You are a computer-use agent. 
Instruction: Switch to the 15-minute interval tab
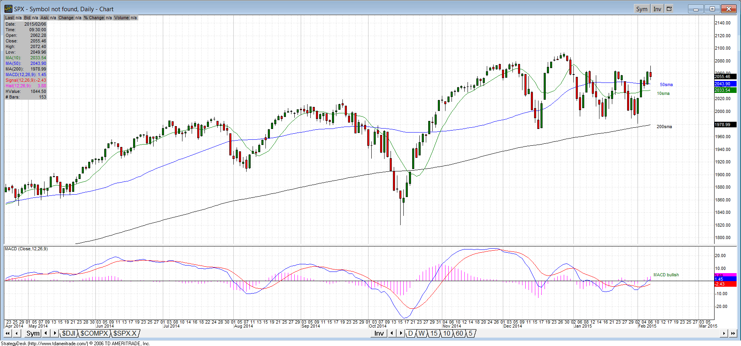coord(434,334)
